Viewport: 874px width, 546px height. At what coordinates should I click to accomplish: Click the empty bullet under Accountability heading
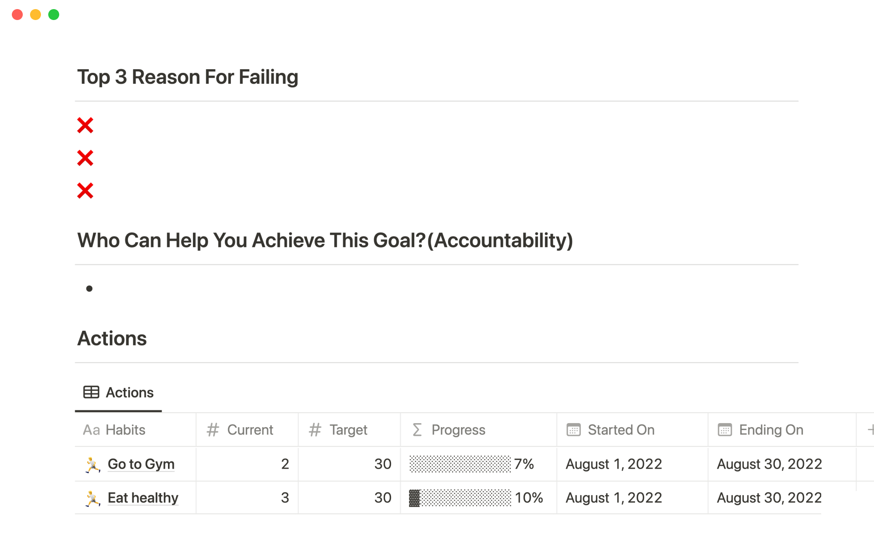(x=89, y=288)
